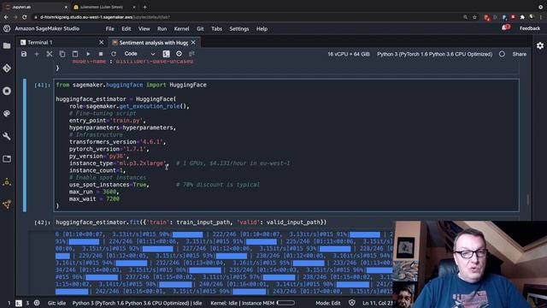Open browser zoom magnifier icon

(x=465, y=17)
